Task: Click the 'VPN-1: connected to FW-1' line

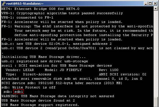Action: tap(27, 18)
